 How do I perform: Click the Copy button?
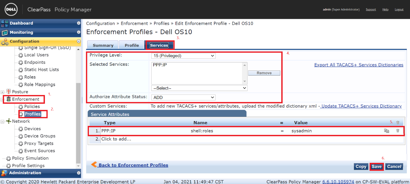click(x=361, y=167)
